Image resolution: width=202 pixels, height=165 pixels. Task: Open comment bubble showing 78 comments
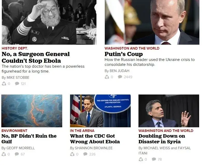pos(154,159)
